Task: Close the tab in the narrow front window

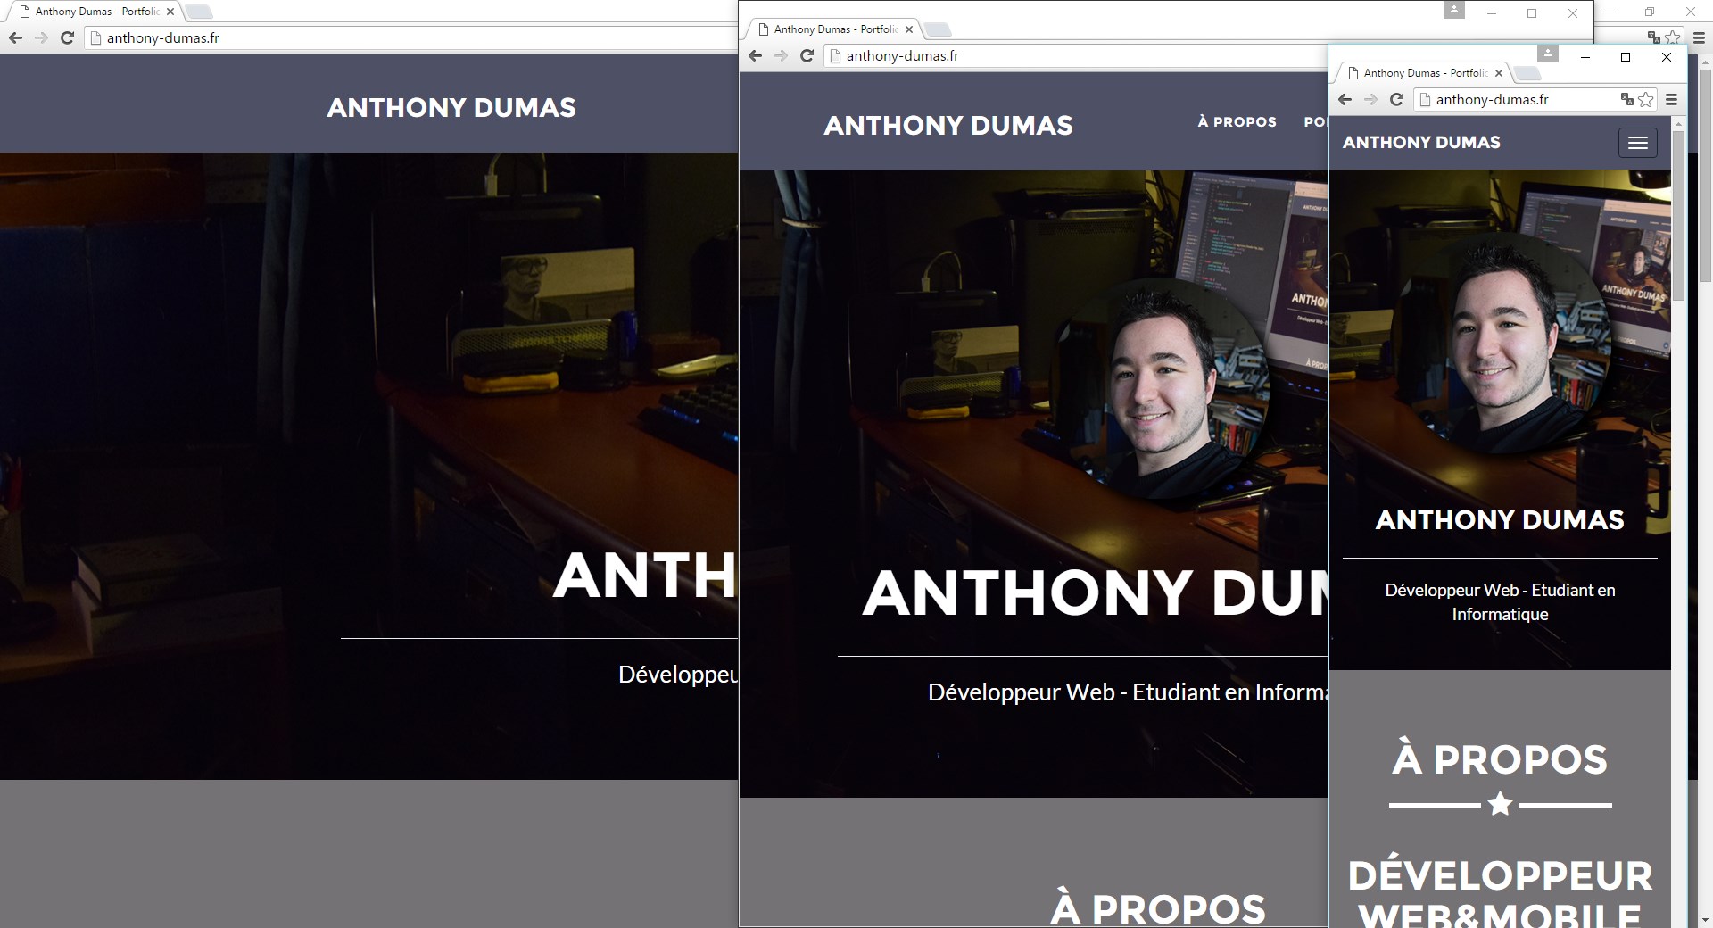Action: 1499,73
